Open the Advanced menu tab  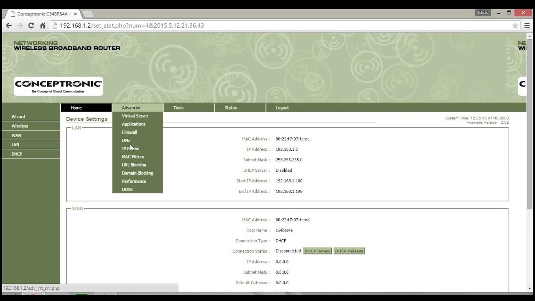pos(138,107)
